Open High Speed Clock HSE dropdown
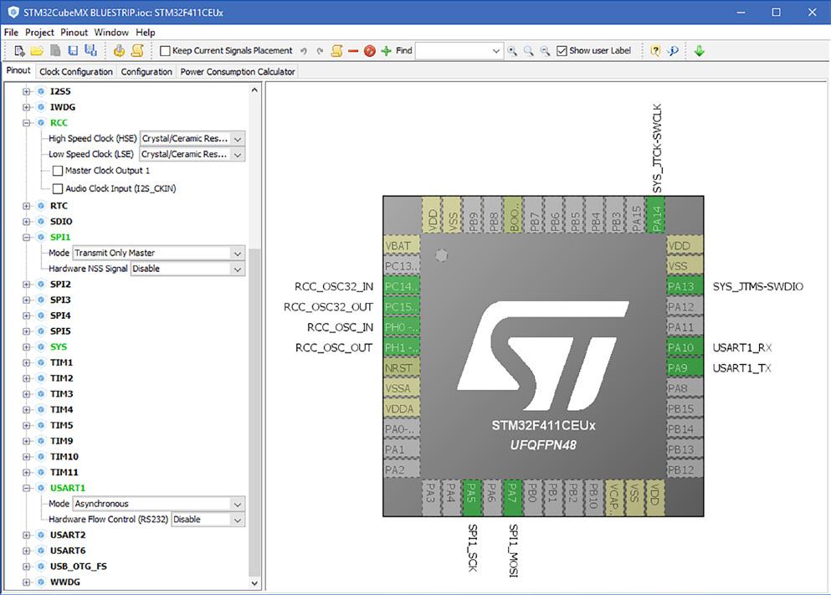The height and width of the screenshot is (595, 831). tap(192, 139)
